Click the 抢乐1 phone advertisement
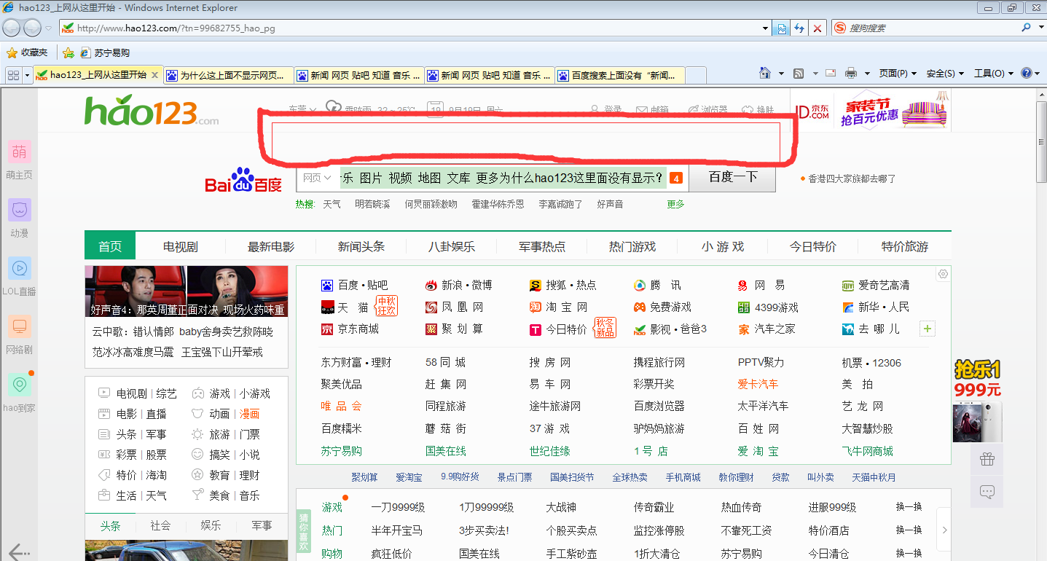This screenshot has height=561, width=1047. tap(977, 400)
